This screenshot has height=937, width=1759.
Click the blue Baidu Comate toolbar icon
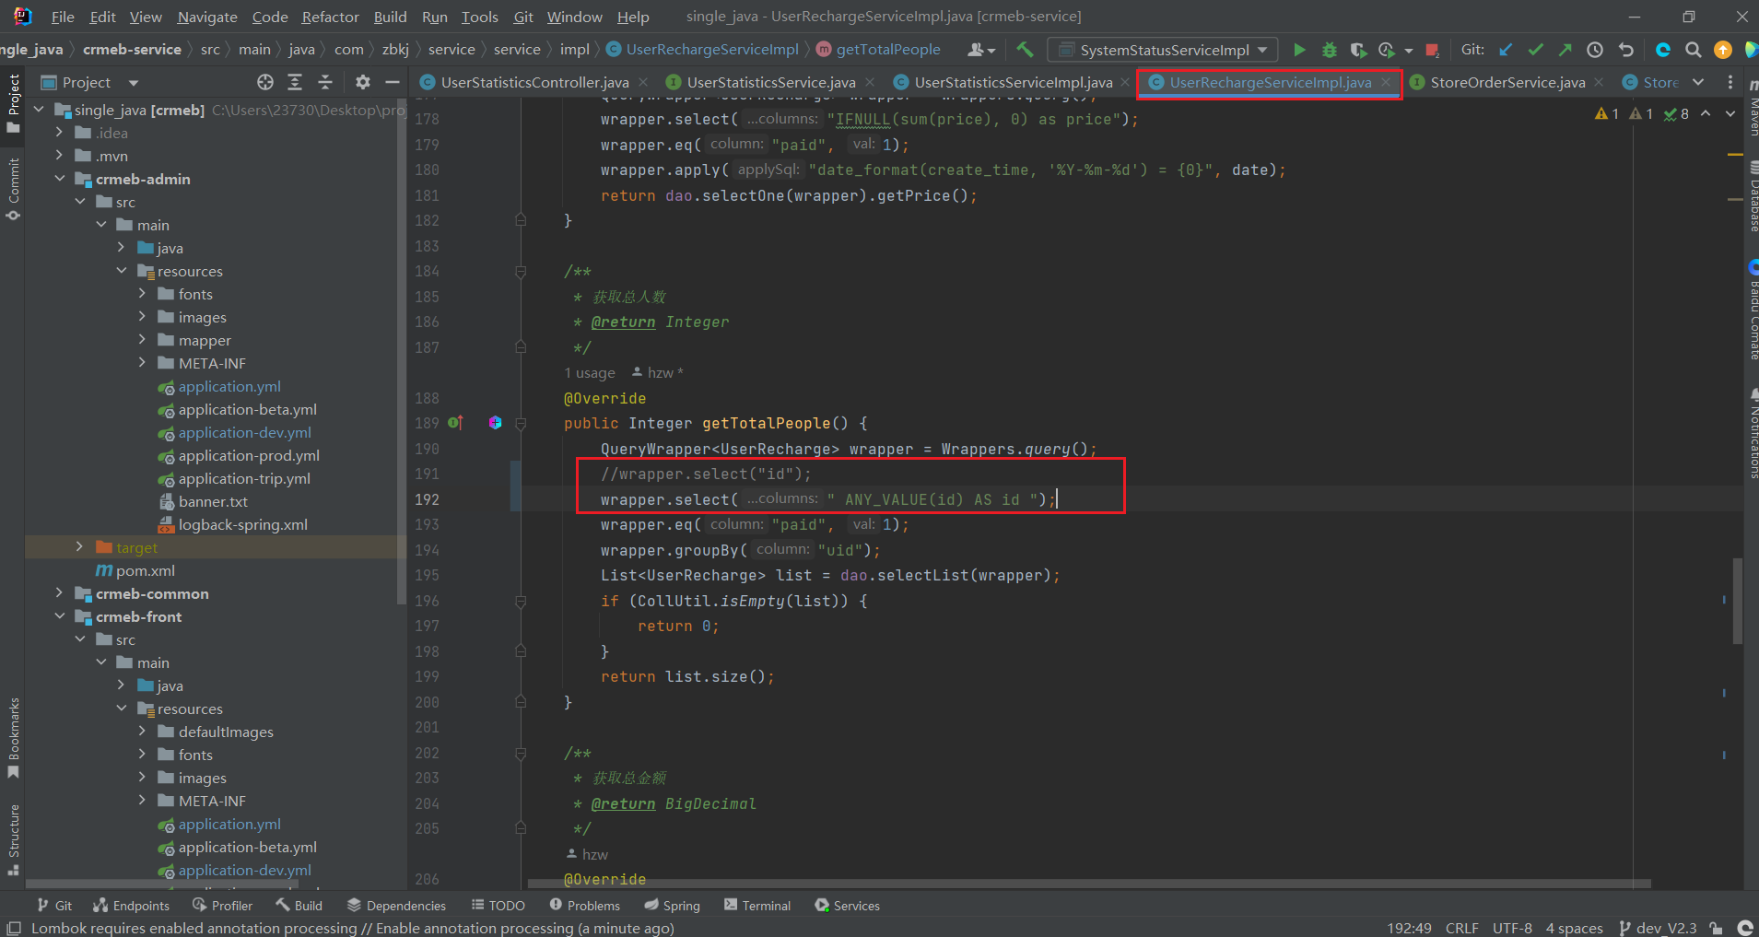coord(1663,50)
